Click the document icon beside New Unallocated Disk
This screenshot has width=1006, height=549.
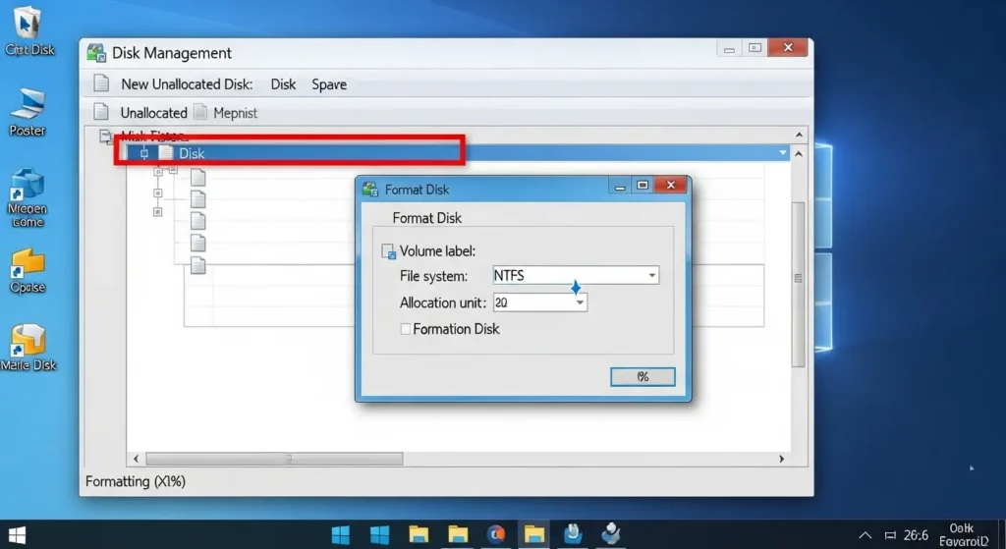[101, 84]
